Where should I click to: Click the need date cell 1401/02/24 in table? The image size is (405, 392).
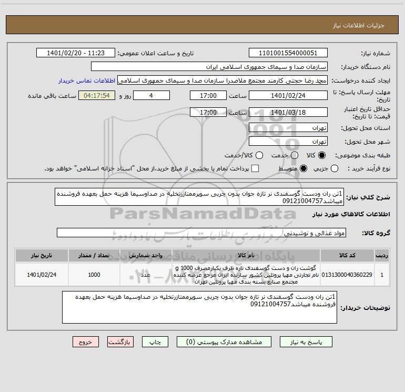coord(42,275)
